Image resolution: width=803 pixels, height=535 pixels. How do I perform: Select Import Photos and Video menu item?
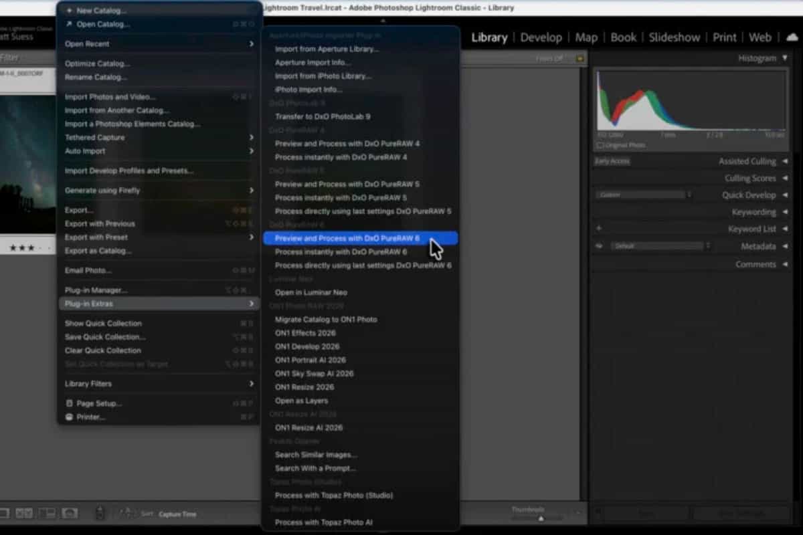pos(159,97)
